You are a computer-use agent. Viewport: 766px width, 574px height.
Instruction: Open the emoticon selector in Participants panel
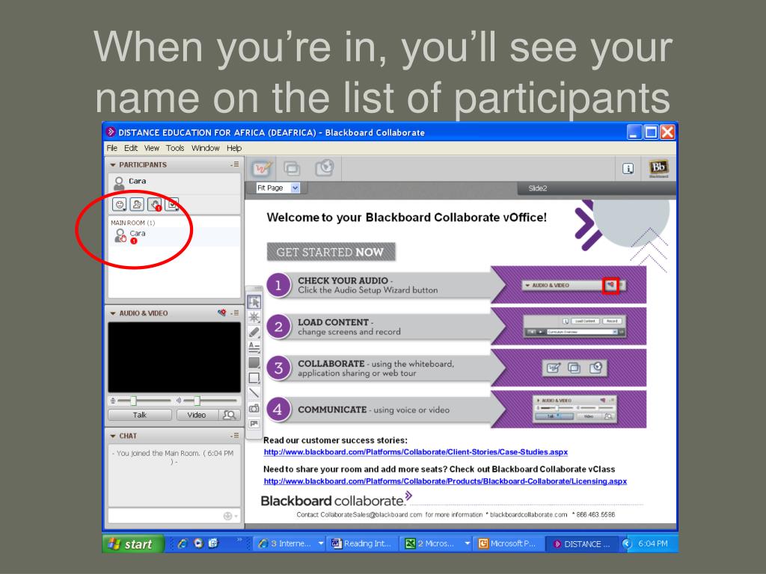pos(119,205)
